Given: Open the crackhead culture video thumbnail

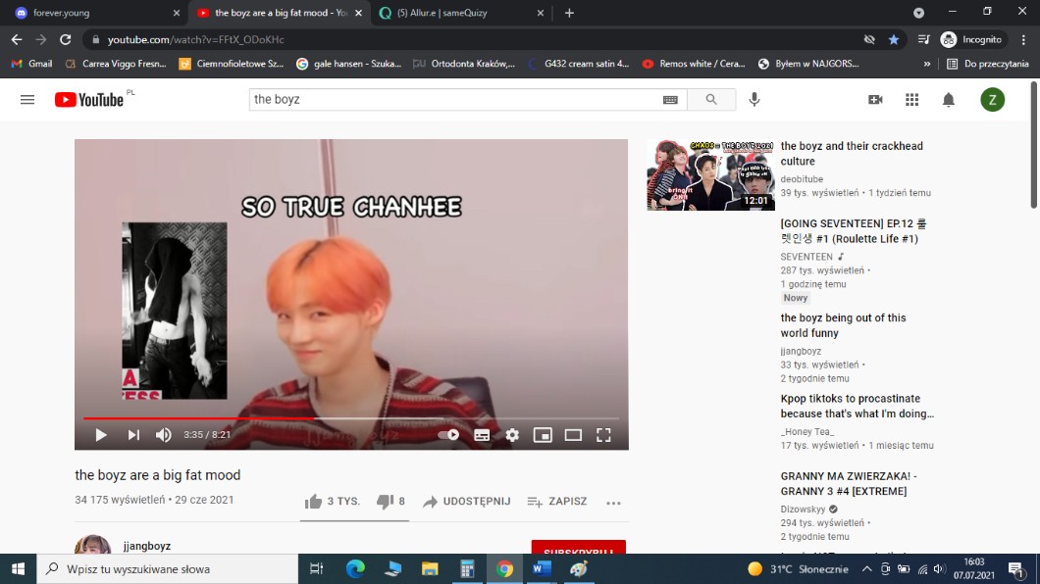Looking at the screenshot, I should [x=710, y=175].
